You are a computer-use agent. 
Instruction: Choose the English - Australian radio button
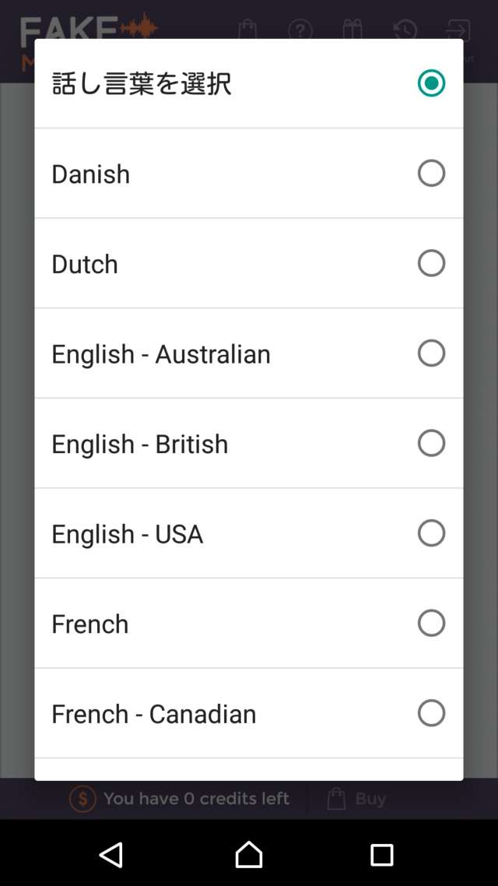click(431, 353)
